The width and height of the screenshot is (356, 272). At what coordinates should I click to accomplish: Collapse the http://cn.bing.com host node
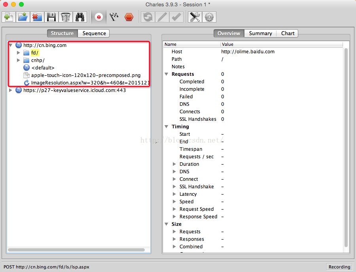click(x=10, y=45)
